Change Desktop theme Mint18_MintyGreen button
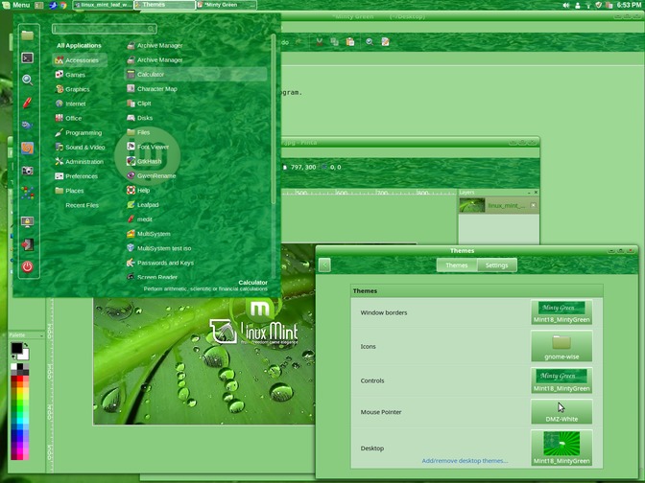This screenshot has width=645, height=483. pyautogui.click(x=561, y=448)
